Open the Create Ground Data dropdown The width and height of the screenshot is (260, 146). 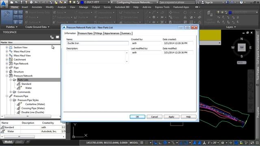pos(37,27)
